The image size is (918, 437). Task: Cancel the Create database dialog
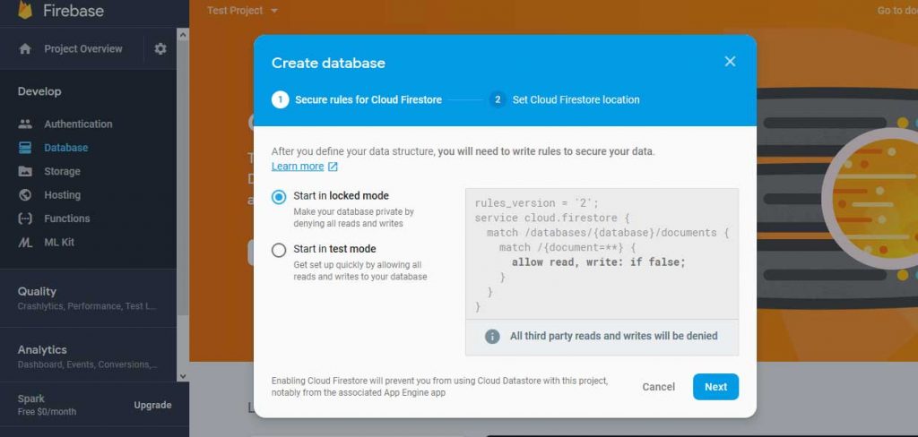pos(659,387)
